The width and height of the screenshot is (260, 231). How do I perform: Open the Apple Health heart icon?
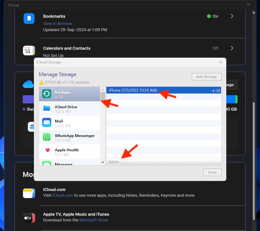point(47,151)
